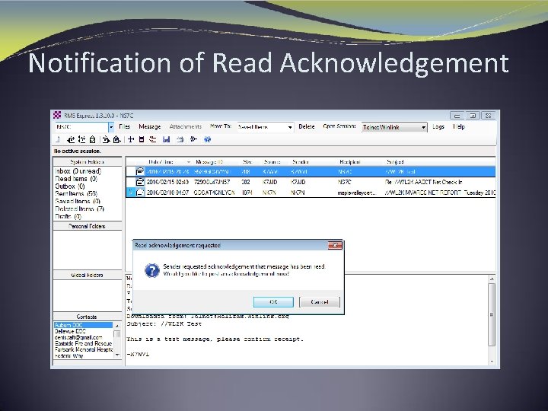Select Eastside Fire and Rescue contact
This screenshot has height=411, width=548.
(83, 343)
